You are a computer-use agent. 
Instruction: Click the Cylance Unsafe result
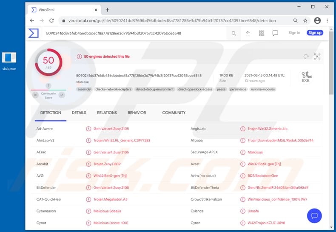tap(253, 211)
